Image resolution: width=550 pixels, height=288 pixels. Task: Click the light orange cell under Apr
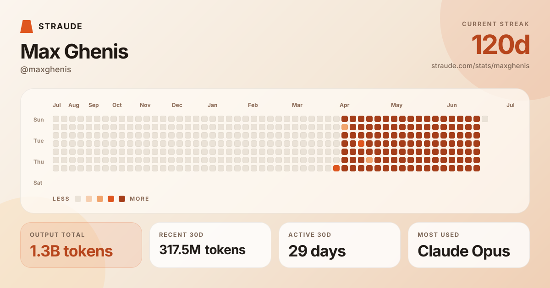click(345, 127)
